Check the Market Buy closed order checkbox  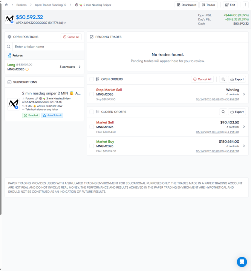click(92, 146)
